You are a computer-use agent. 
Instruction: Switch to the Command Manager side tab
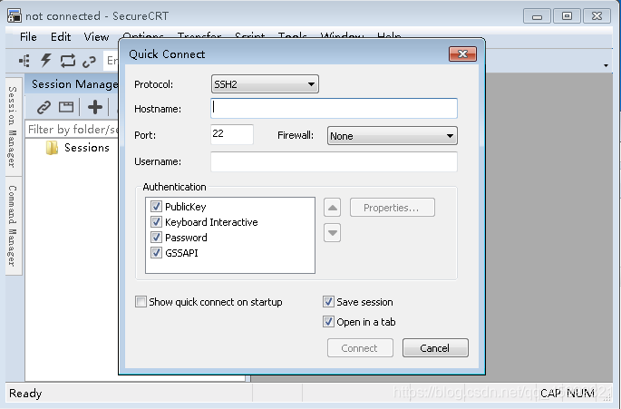point(13,226)
